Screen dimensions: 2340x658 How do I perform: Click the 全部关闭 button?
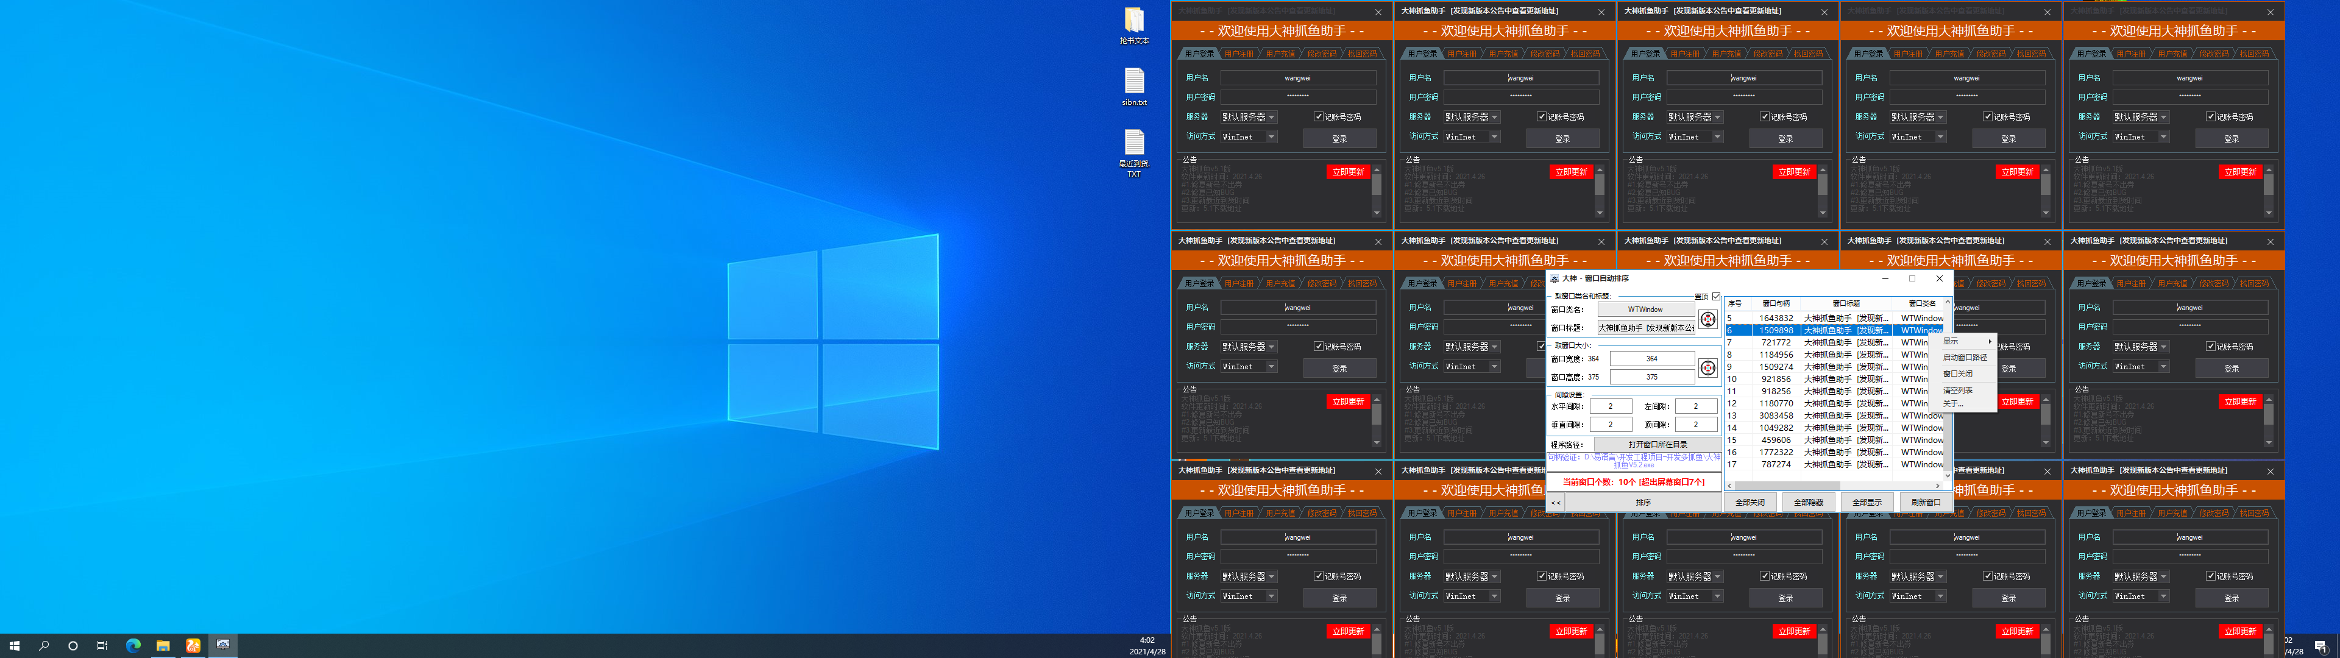tap(1750, 503)
